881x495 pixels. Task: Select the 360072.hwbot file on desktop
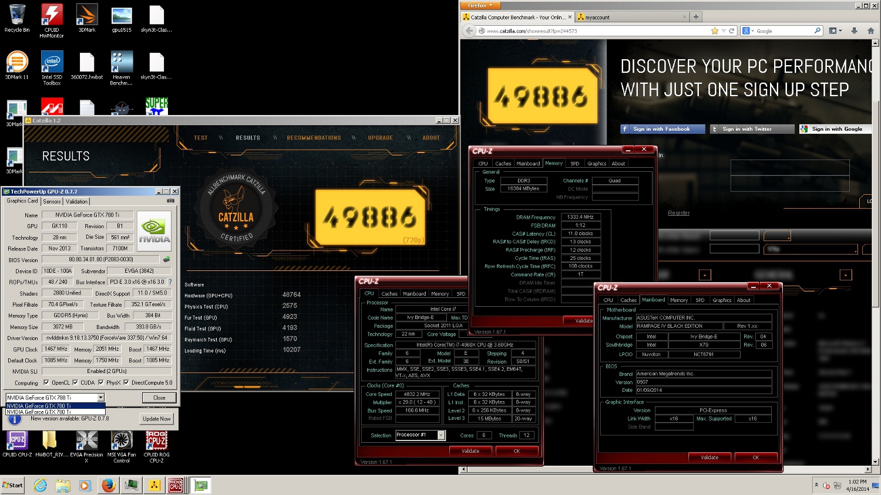(87, 66)
